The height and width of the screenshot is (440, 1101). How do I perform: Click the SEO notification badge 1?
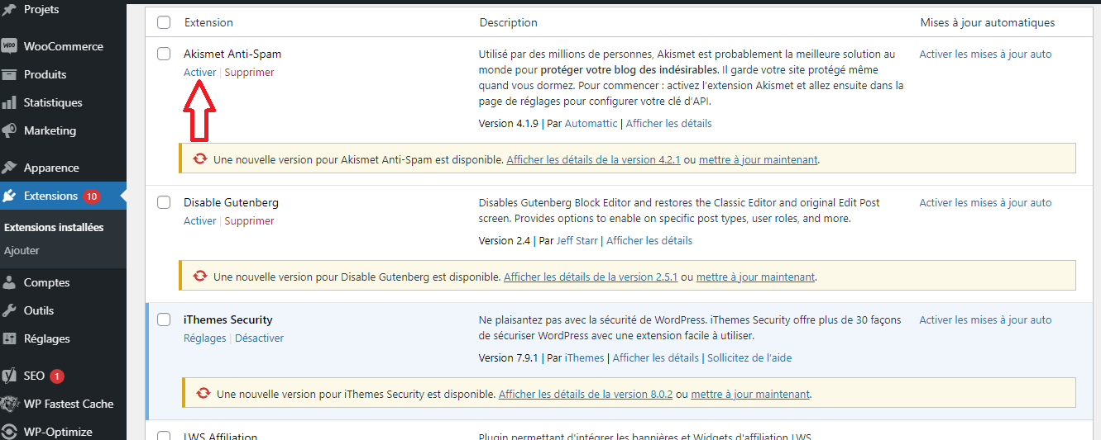(56, 376)
